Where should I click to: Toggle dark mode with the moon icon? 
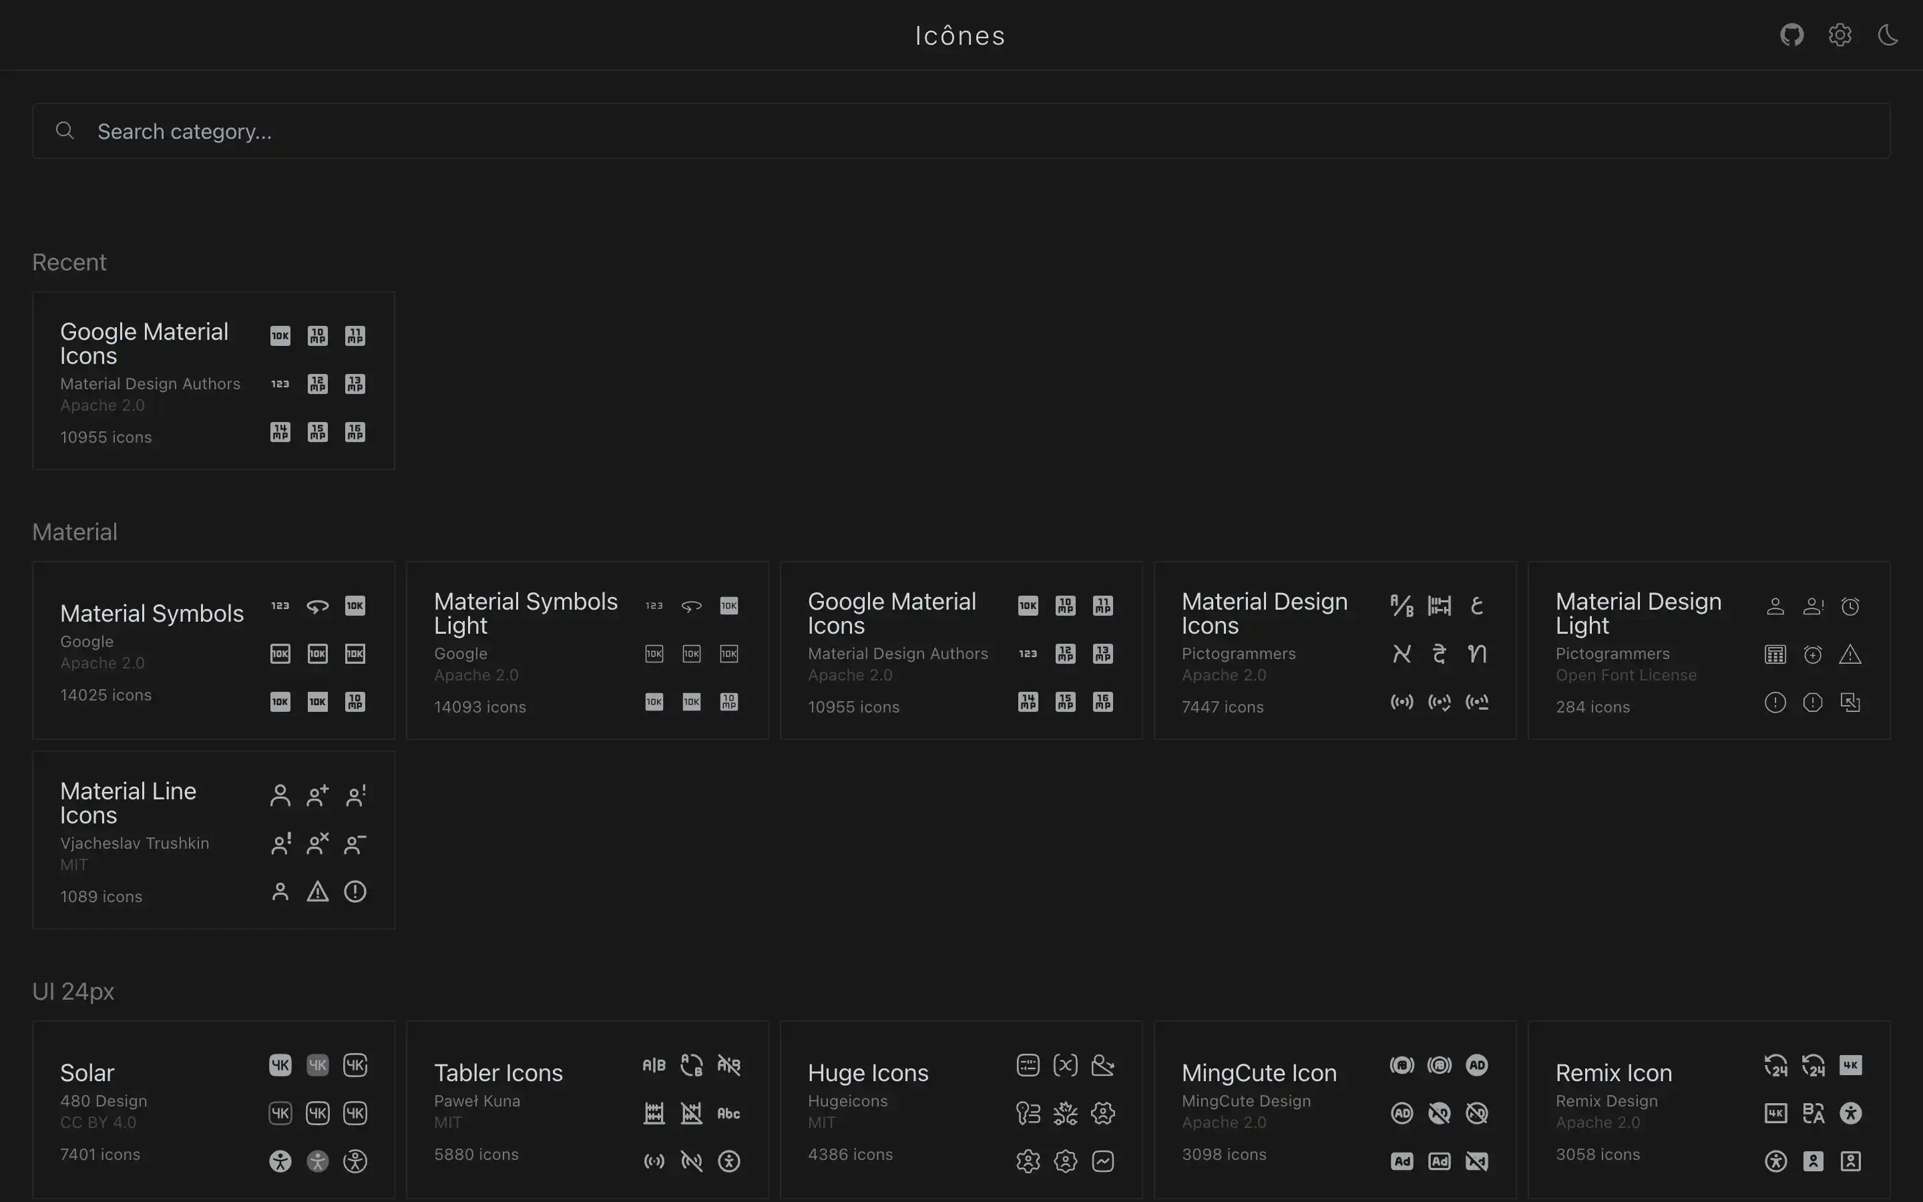pos(1888,35)
